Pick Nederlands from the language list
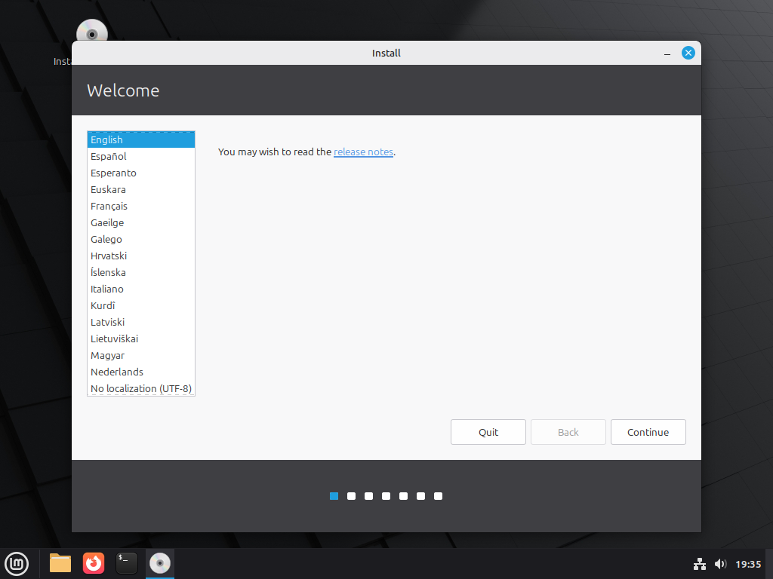This screenshot has height=579, width=773. (117, 372)
